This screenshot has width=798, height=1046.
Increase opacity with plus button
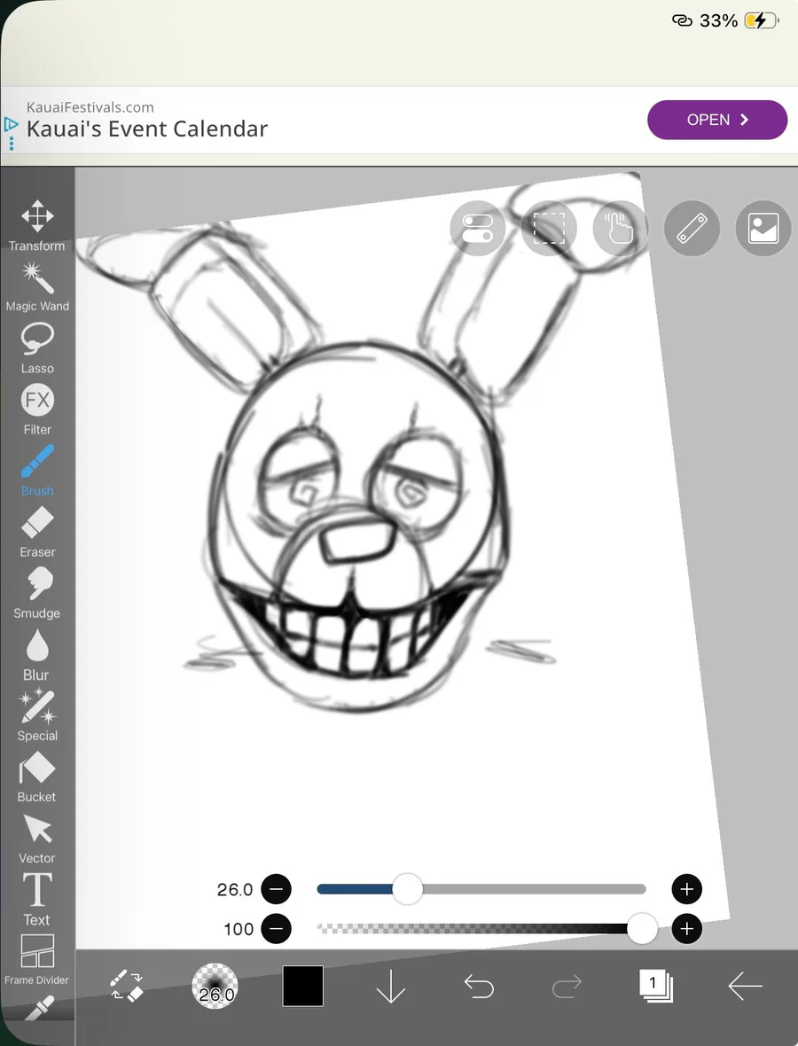point(686,929)
